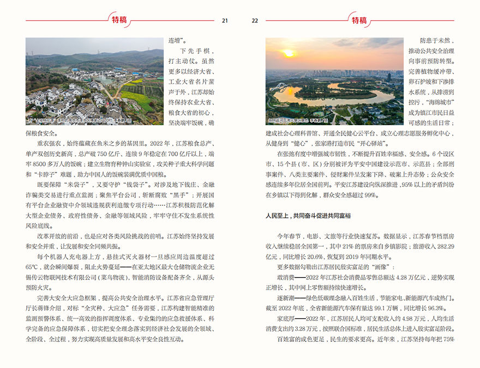Click the 特稿 header above page 22
480x368 pixels.
359,20
